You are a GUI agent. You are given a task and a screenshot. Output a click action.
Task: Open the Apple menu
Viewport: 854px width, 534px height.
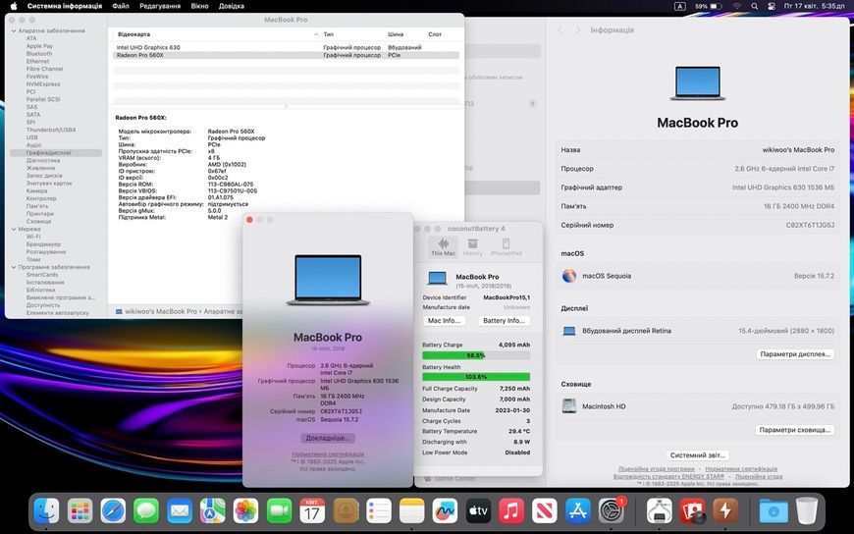[x=14, y=6]
